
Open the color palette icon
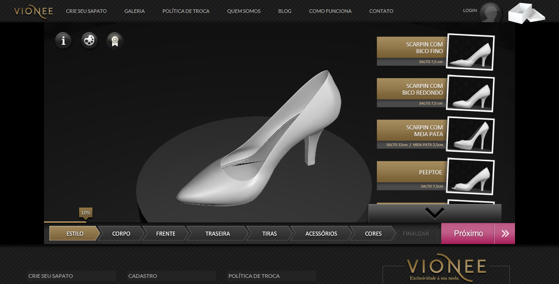click(x=89, y=40)
